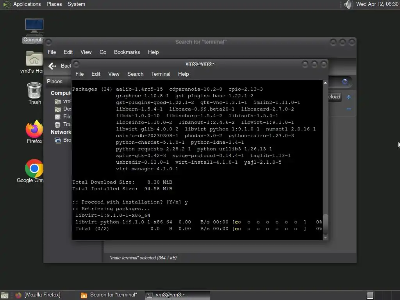Click the "mate-terminal" selected status bar text
This screenshot has width=400, height=300.
click(x=143, y=258)
